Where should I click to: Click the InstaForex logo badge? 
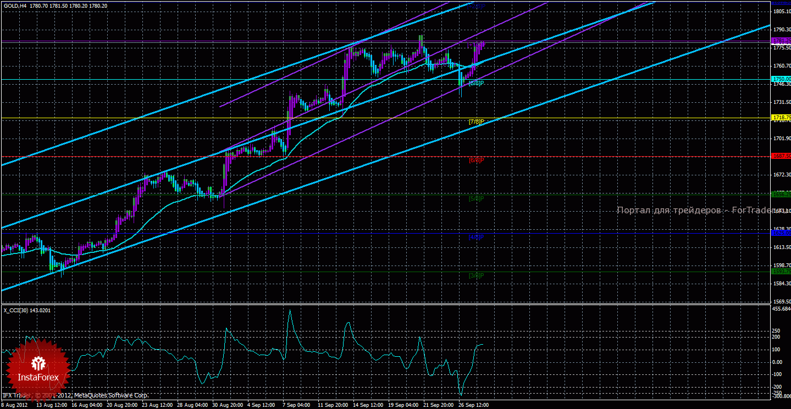(x=38, y=369)
